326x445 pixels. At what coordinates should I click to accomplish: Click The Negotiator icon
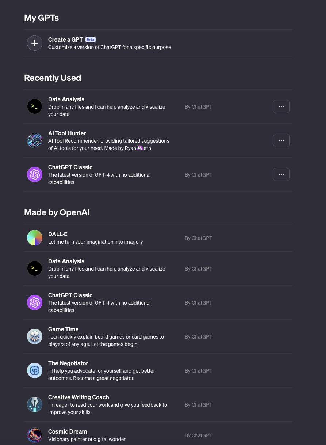pyautogui.click(x=35, y=370)
